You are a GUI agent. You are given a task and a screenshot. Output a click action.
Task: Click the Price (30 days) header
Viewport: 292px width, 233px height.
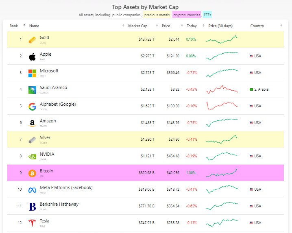(x=220, y=26)
